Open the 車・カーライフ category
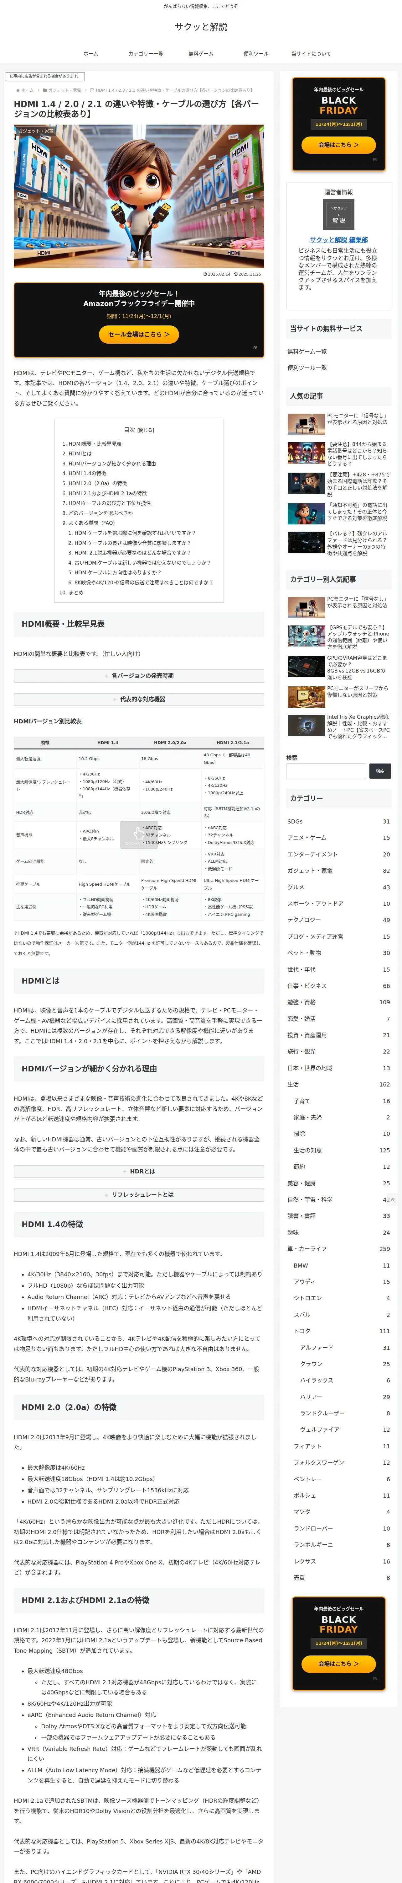The height and width of the screenshot is (1883, 402). (x=338, y=1249)
